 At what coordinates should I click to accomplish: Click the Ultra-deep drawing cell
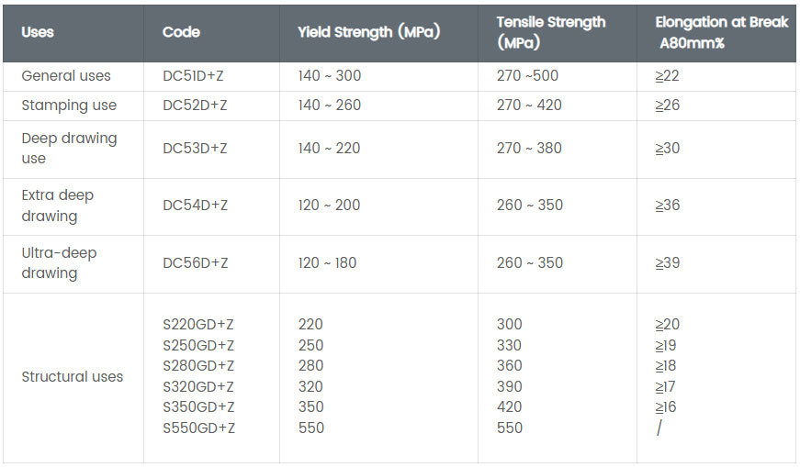59,263
